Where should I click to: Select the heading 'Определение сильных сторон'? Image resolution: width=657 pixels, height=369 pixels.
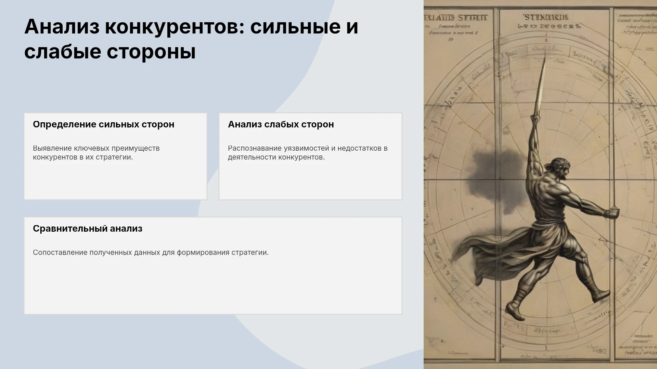click(103, 124)
